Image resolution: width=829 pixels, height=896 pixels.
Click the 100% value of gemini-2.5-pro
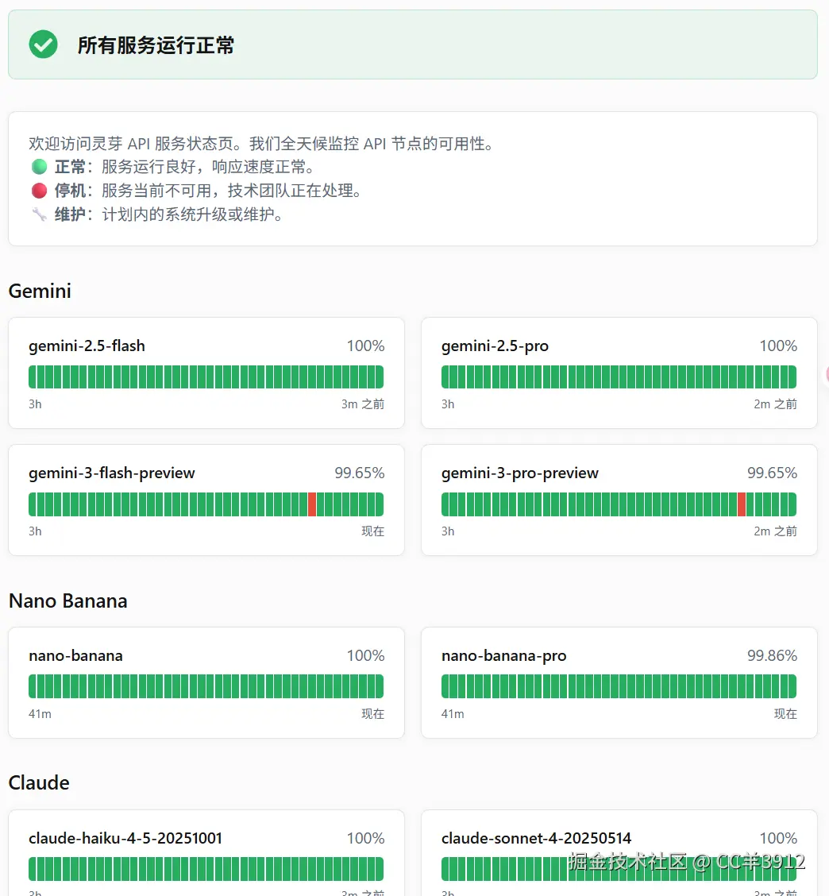click(x=778, y=346)
